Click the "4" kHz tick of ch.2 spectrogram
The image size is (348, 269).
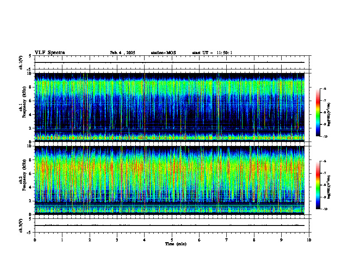tap(31, 187)
